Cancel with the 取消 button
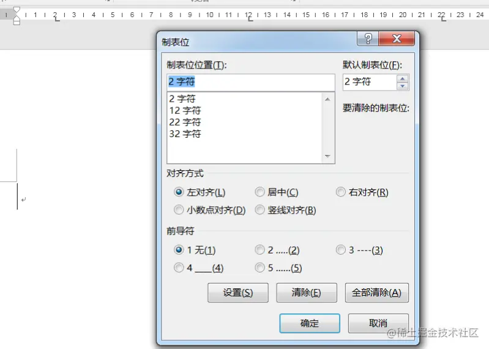489x349 pixels. [378, 323]
